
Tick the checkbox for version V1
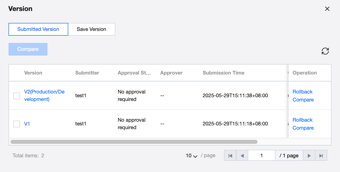pyautogui.click(x=16, y=124)
